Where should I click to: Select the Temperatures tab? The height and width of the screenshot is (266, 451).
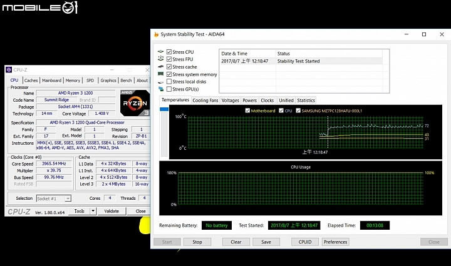175,100
